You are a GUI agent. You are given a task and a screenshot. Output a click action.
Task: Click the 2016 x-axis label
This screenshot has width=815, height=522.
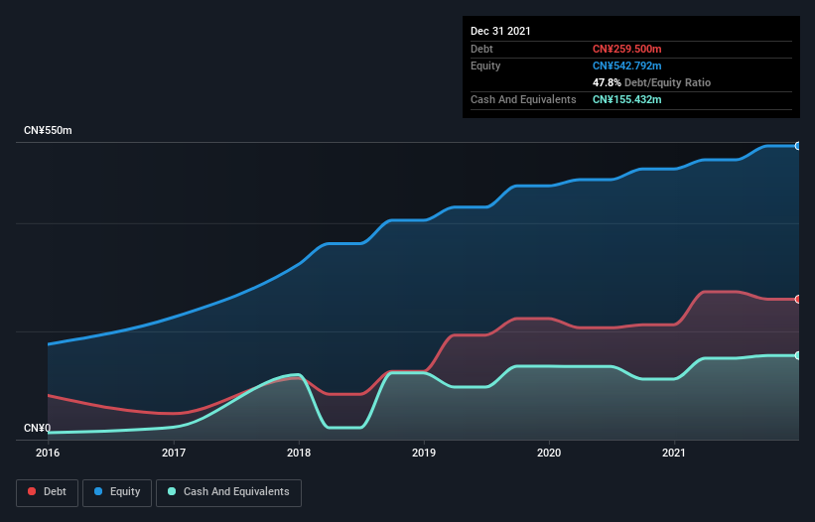(x=48, y=453)
